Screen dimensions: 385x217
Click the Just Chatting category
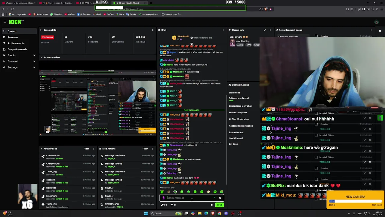[x=243, y=41]
